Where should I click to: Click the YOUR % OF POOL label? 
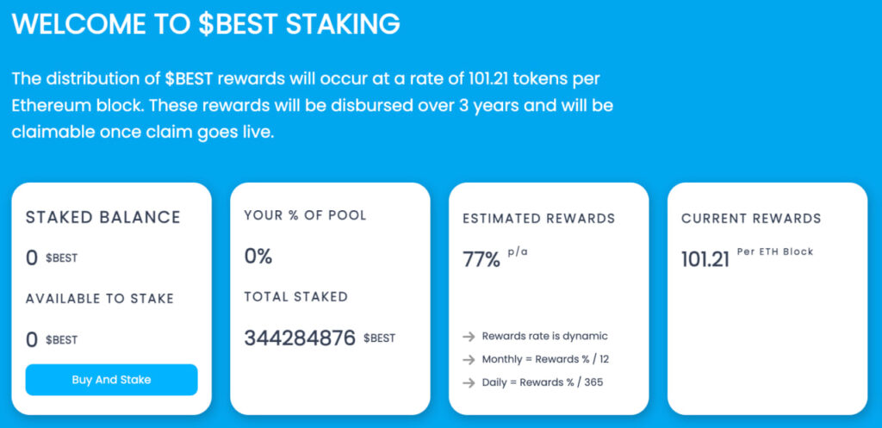(x=305, y=215)
